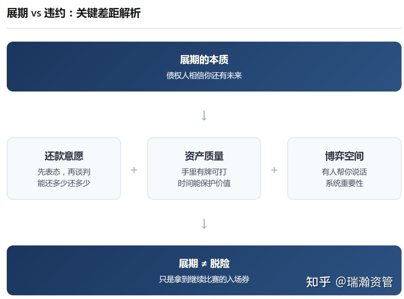
Task: Expand the 展期 ≠ 脱险 banner
Action: [204, 270]
